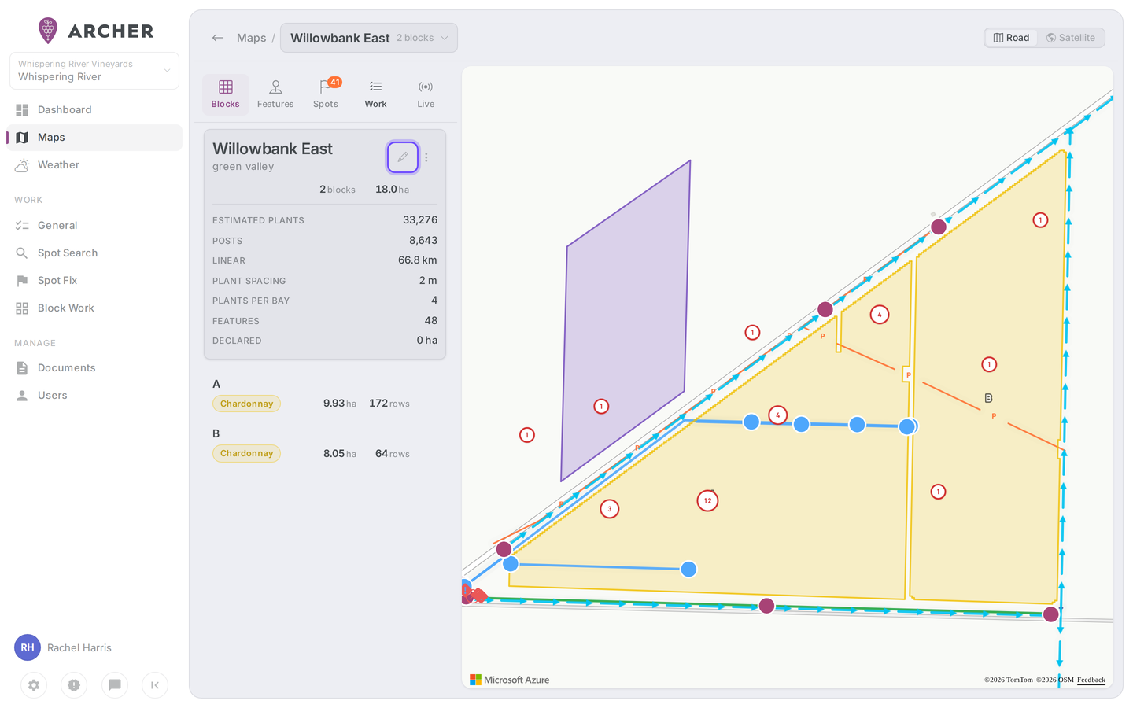The image size is (1133, 708).
Task: Select the Blocks tab
Action: (226, 94)
